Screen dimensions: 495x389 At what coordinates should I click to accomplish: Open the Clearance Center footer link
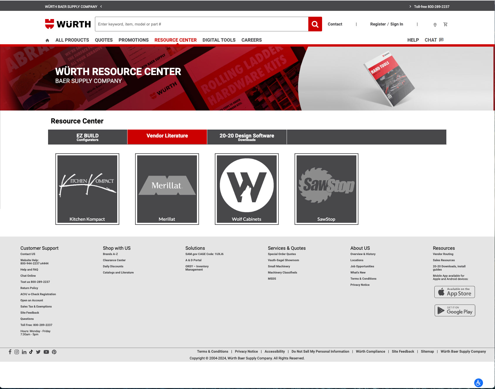114,260
